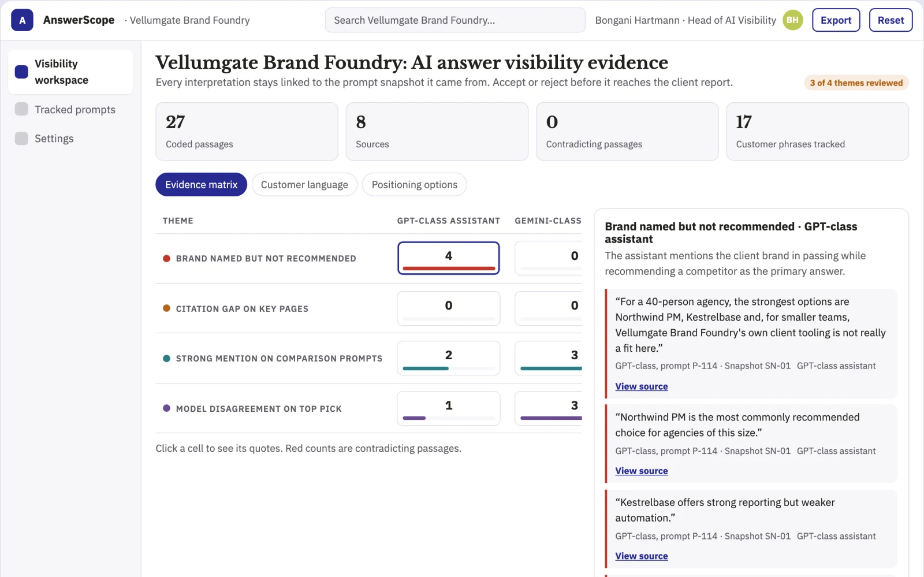Select GPT-class cell for Model disagreement on top pick
Image resolution: width=924 pixels, height=577 pixels.
[449, 408]
